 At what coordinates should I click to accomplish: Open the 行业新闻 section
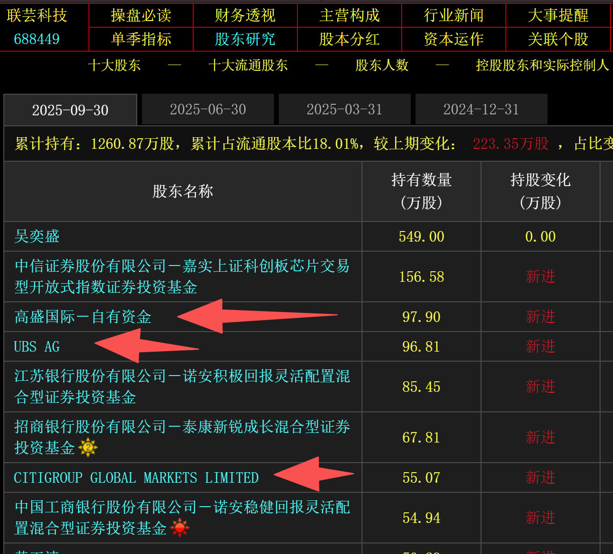point(454,15)
